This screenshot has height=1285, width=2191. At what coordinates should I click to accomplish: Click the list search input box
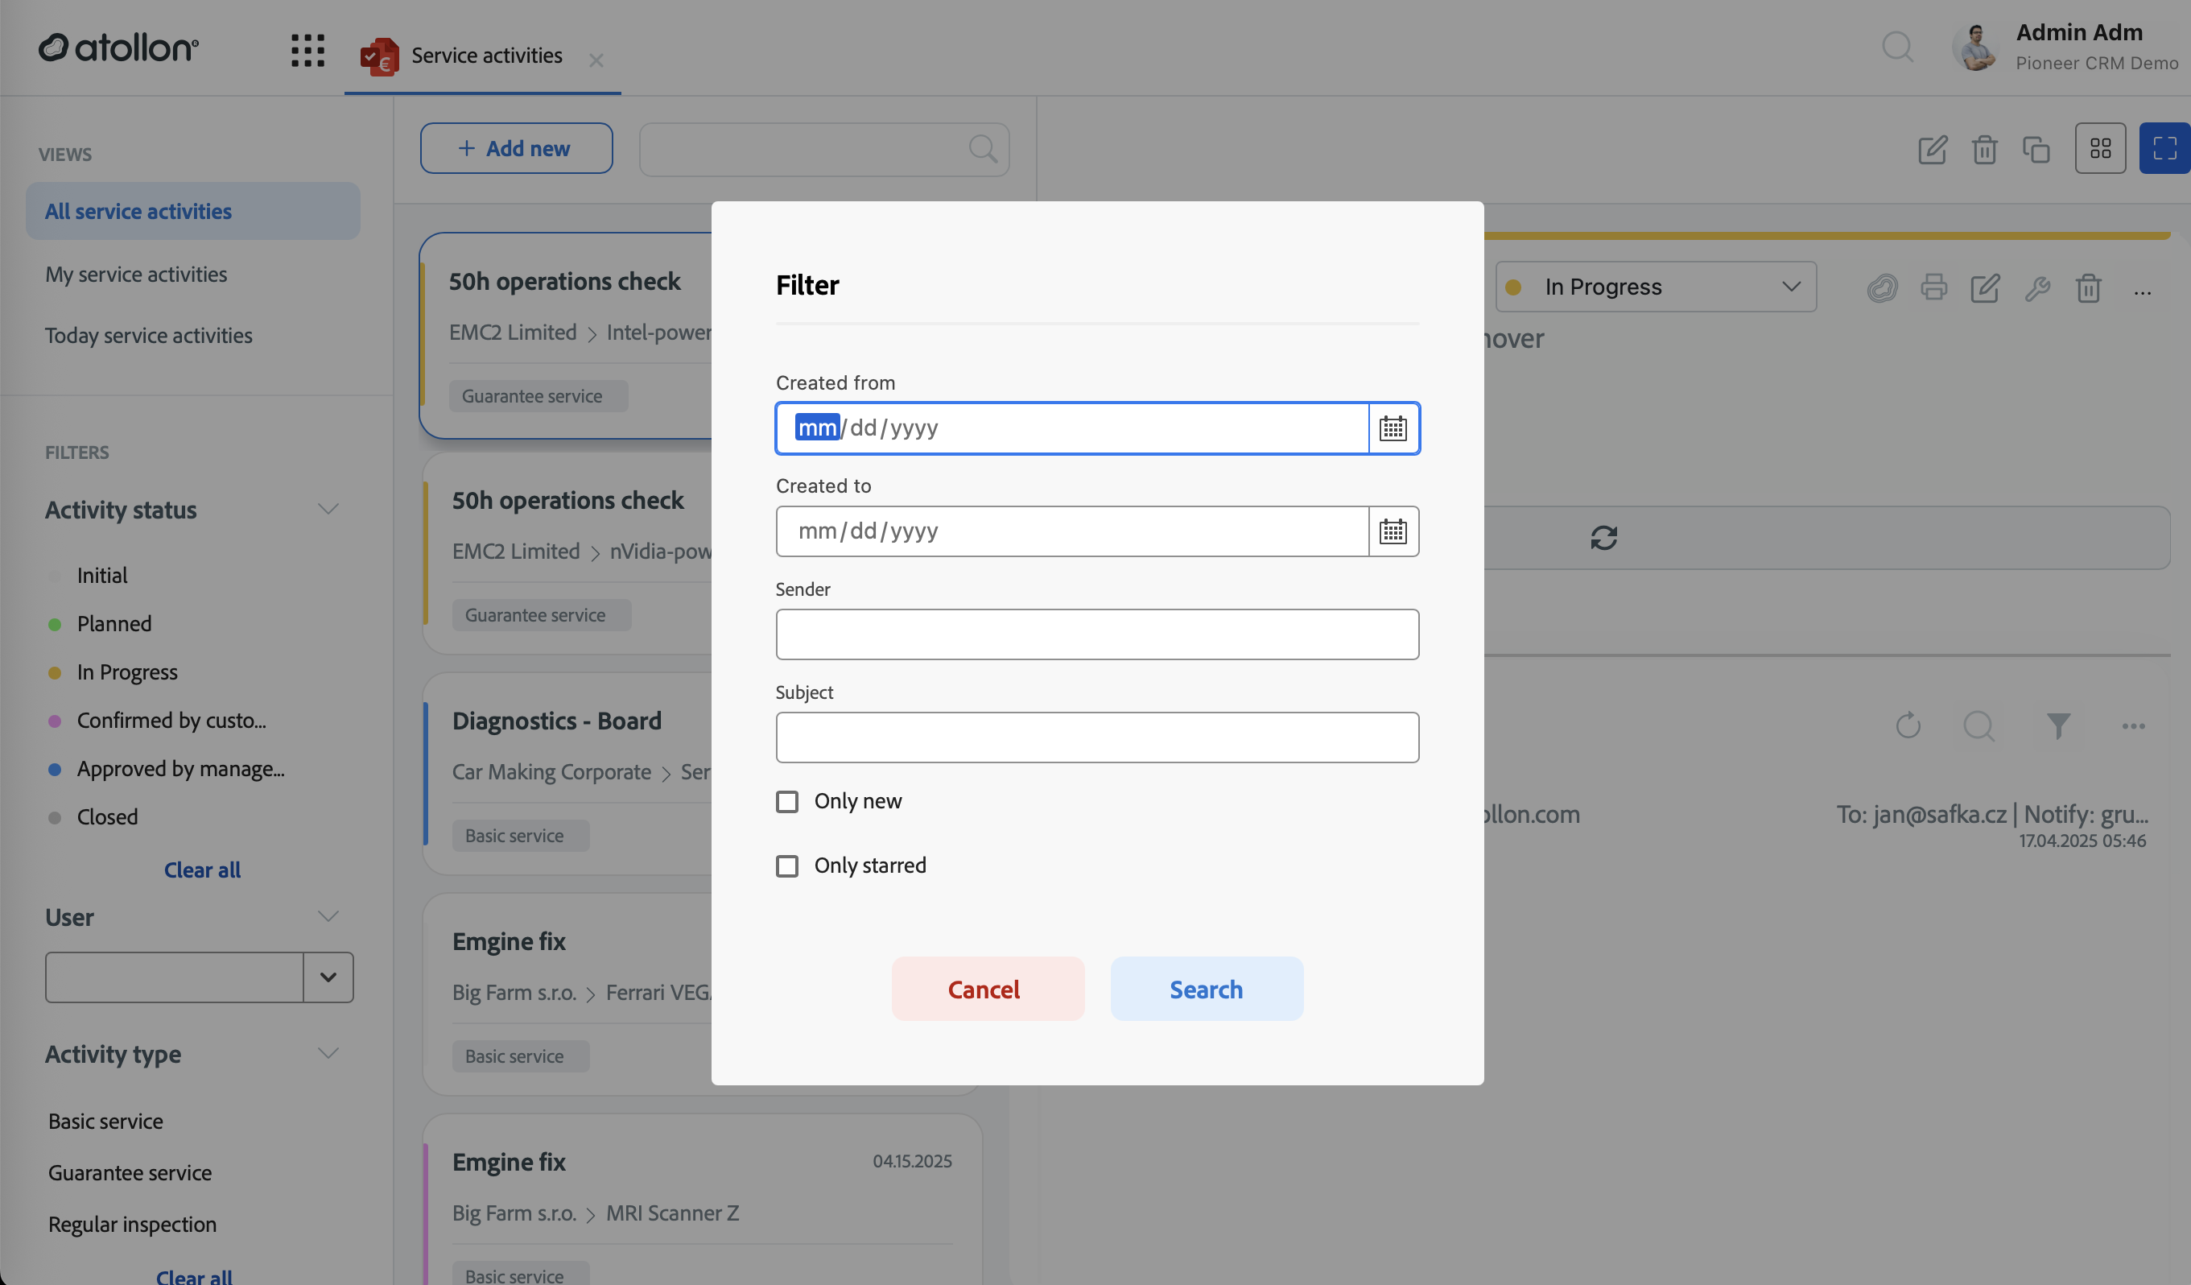pyautogui.click(x=823, y=150)
